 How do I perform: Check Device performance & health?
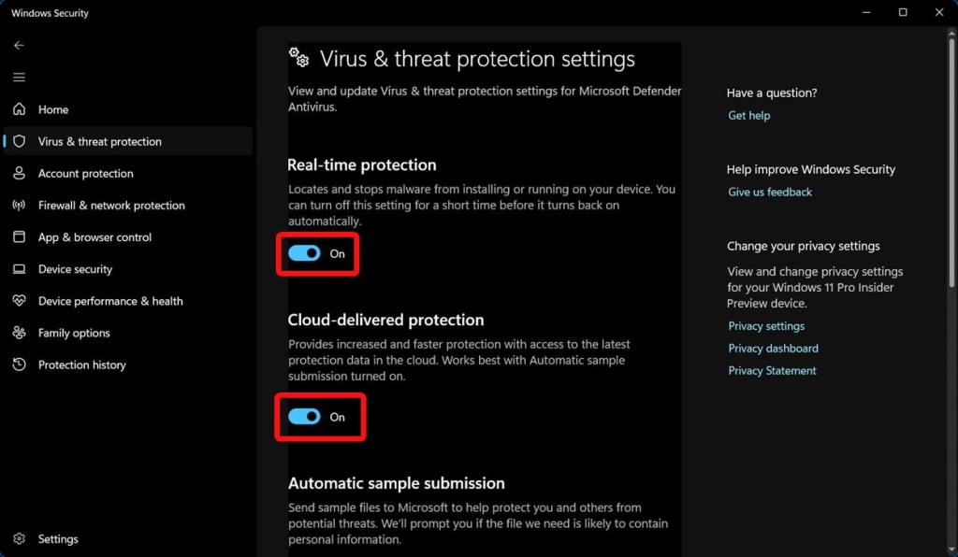(x=109, y=300)
